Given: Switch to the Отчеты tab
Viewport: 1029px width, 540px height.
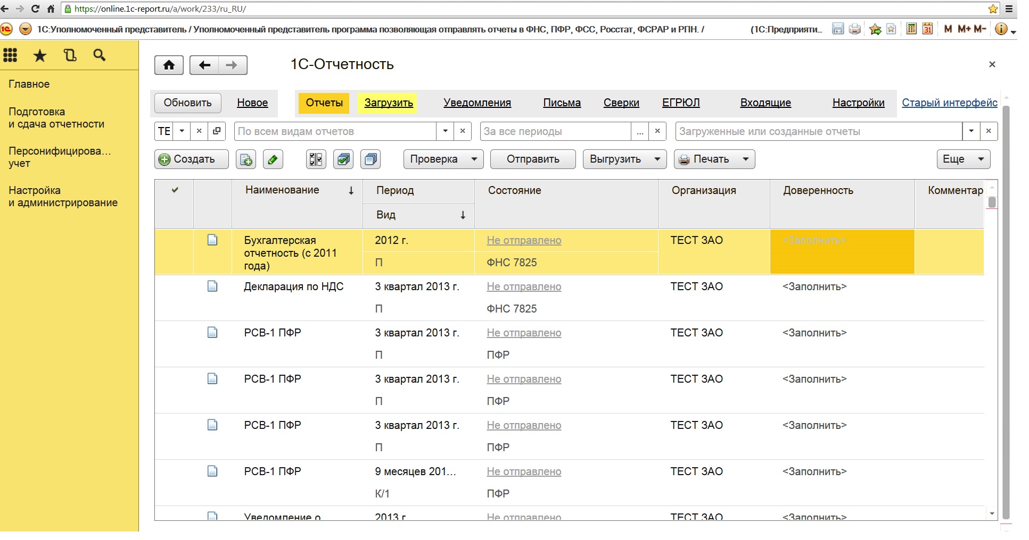Looking at the screenshot, I should pos(324,103).
